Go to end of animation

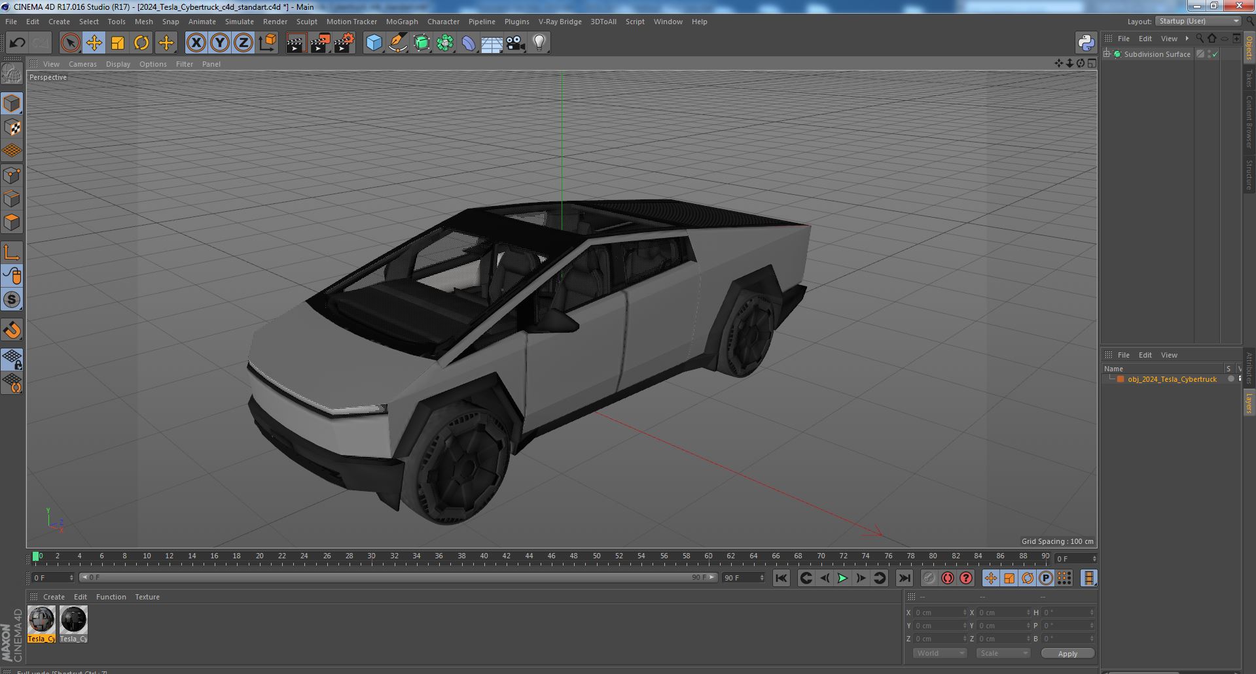904,578
